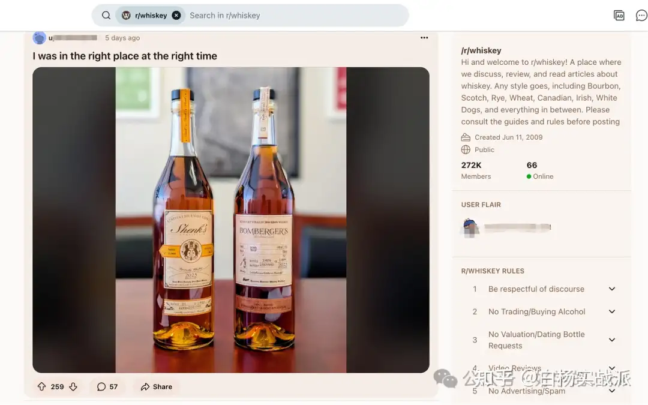Image resolution: width=648 pixels, height=405 pixels.
Task: Open post titled right place right time
Action: coord(125,56)
